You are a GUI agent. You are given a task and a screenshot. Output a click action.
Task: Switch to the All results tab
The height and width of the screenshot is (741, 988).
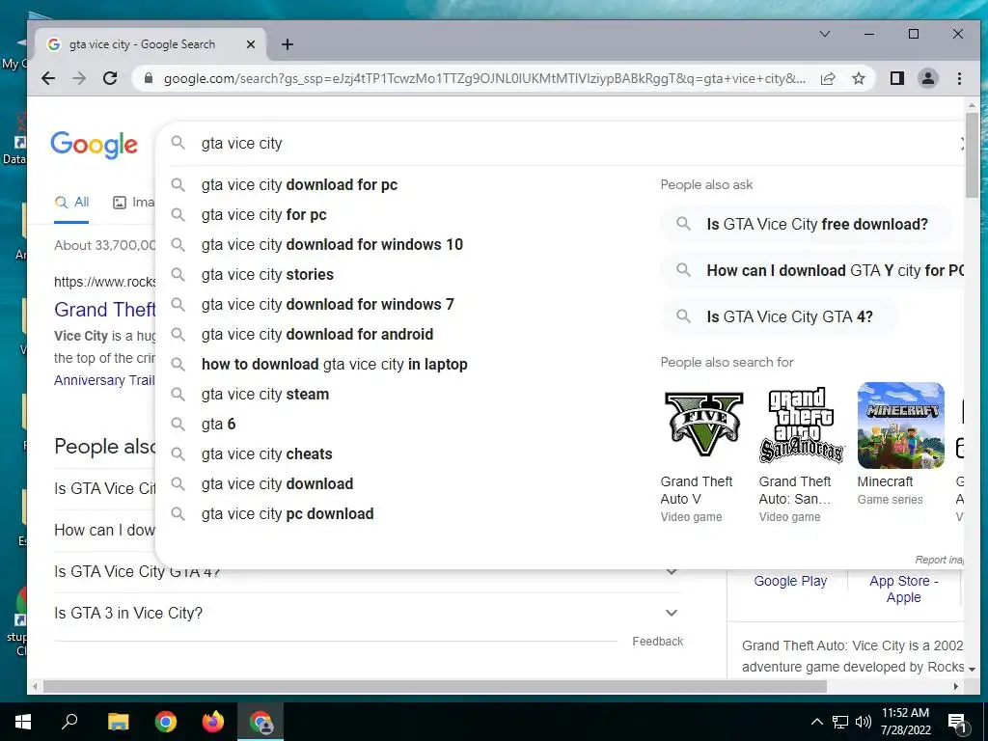[x=71, y=203]
